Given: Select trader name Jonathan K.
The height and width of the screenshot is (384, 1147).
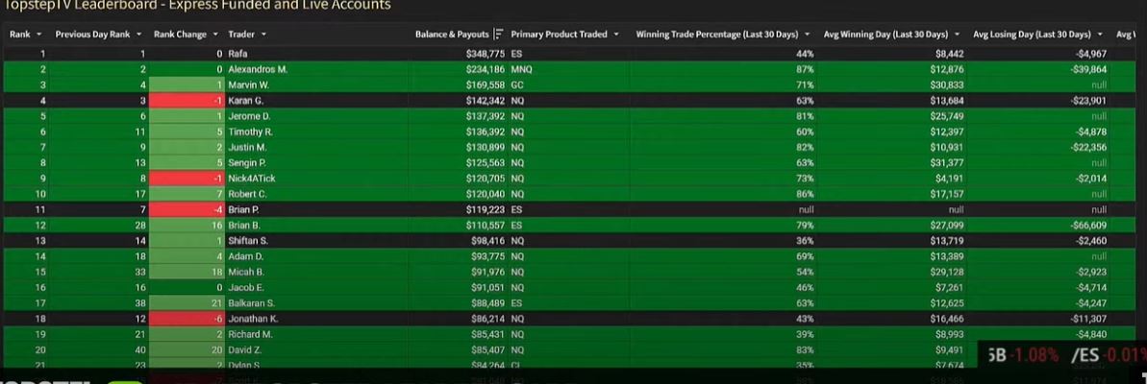Looking at the screenshot, I should [252, 319].
